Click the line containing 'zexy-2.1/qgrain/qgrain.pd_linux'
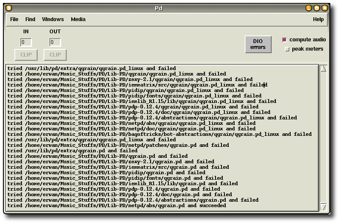The width and height of the screenshot is (340, 224). click(130, 79)
